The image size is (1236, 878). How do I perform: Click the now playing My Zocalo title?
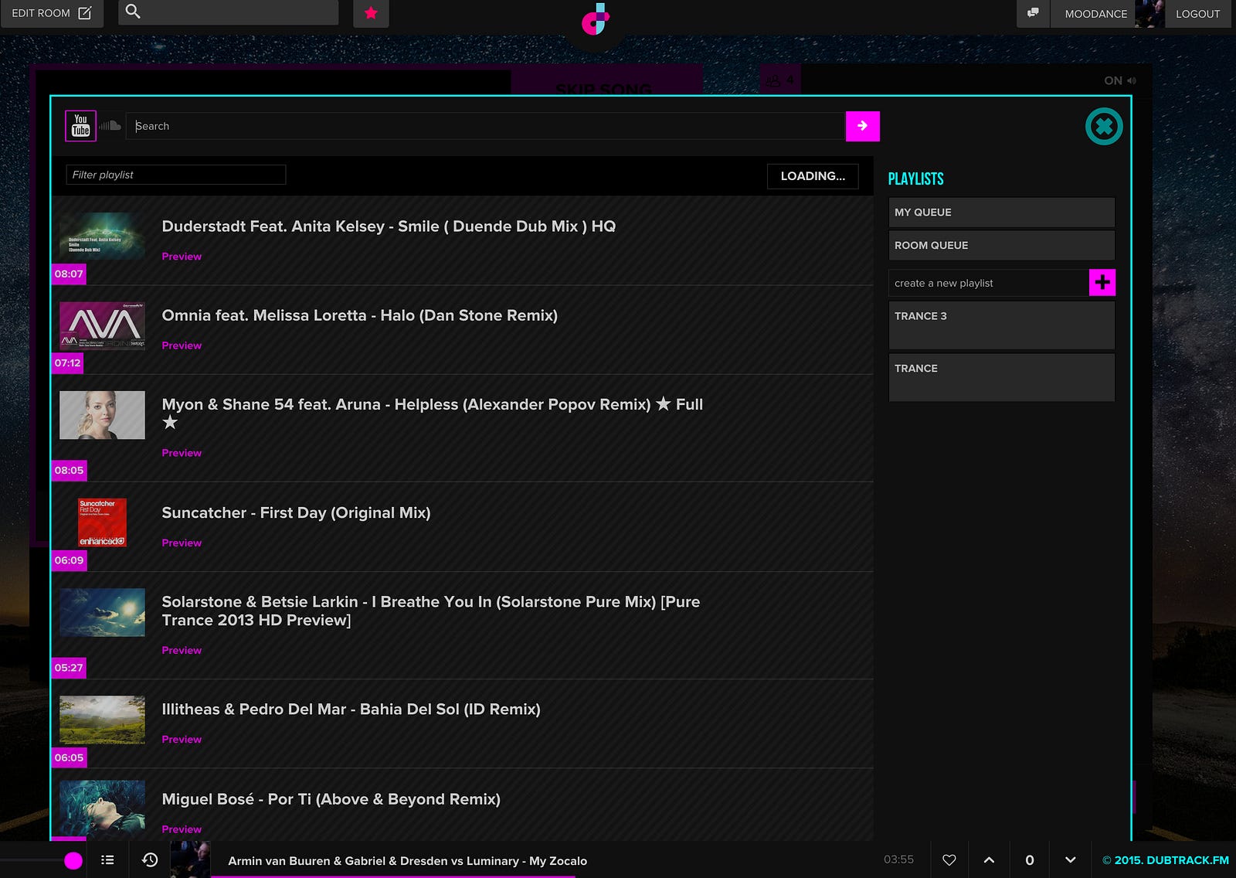pos(407,861)
